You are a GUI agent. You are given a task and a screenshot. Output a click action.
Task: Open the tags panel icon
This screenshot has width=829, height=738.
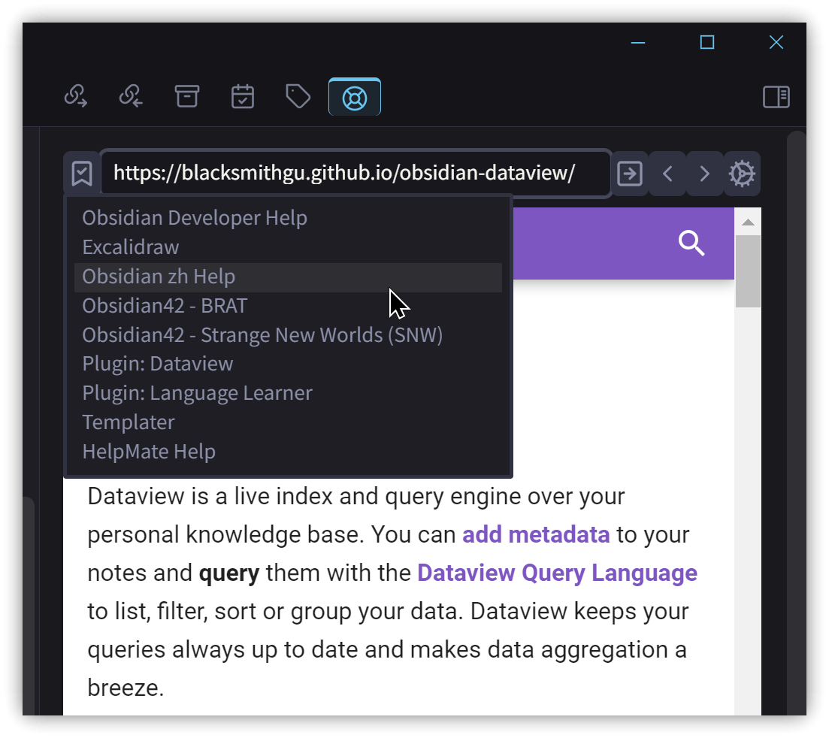tap(298, 97)
